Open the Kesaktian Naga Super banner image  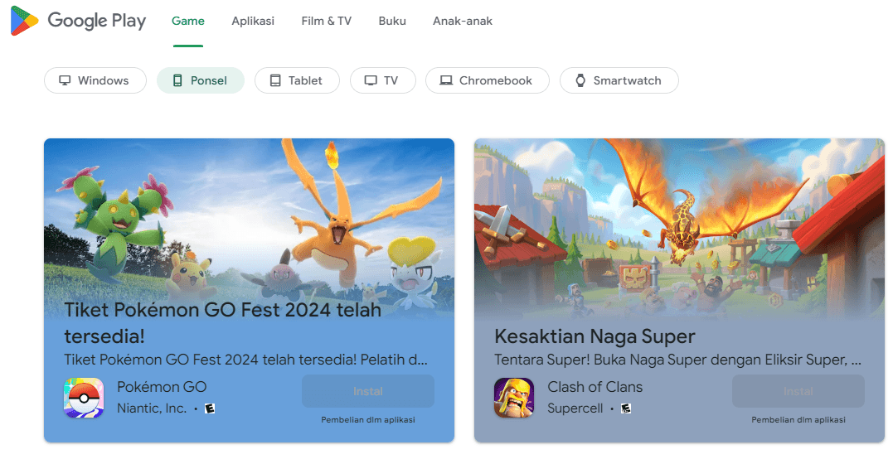(x=679, y=228)
